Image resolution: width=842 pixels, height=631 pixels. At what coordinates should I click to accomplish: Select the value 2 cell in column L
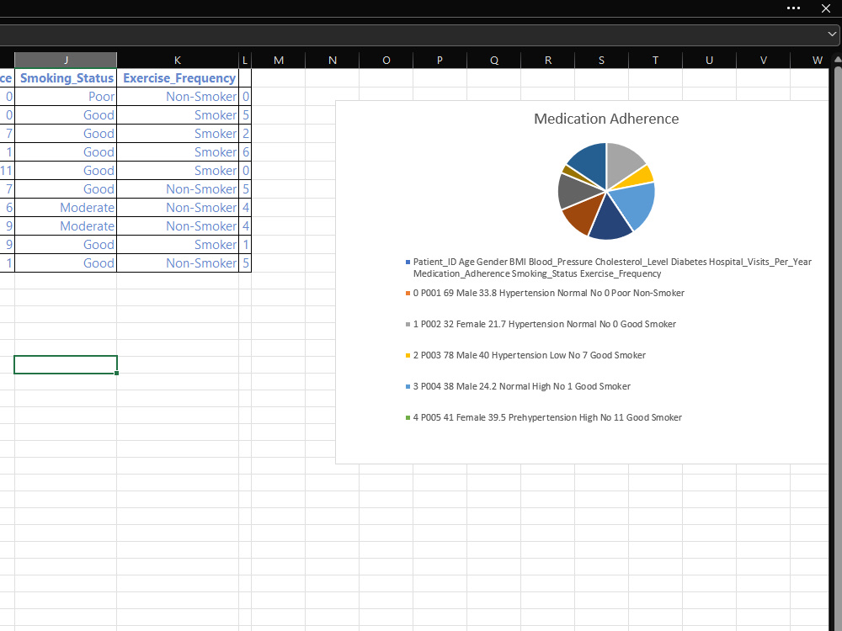245,134
